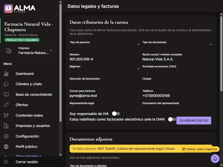
Task: Click the Contenido redes sparkle icon
Action: tap(6, 115)
